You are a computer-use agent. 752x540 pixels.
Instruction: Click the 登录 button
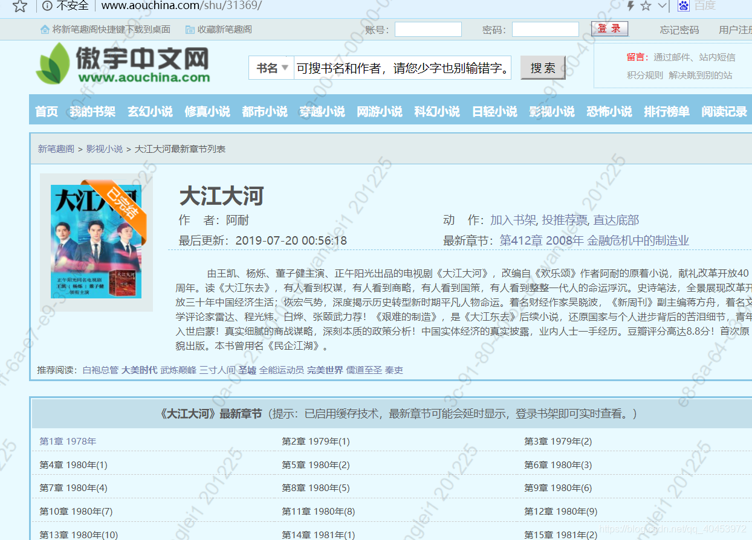(x=609, y=29)
